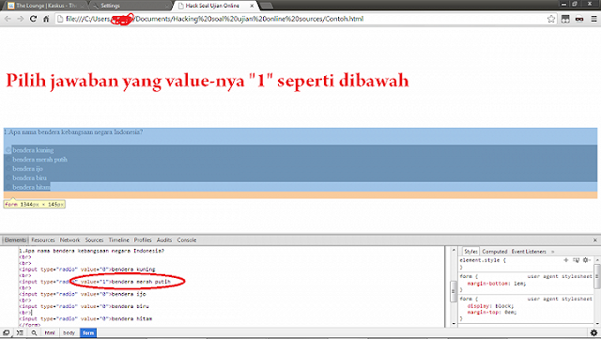
Task: Click the Styles pane scrollbar thumb
Action: [597, 276]
